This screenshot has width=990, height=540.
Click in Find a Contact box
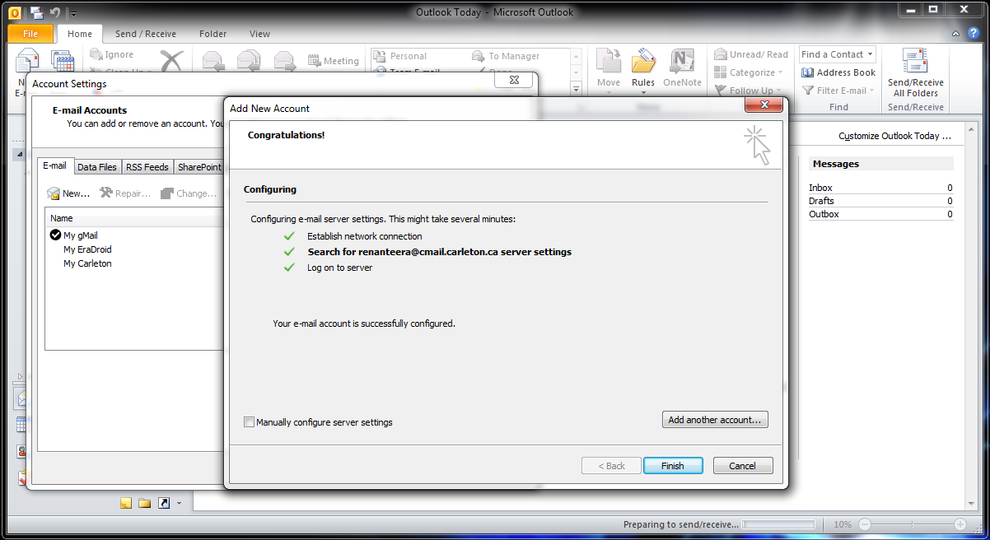[832, 54]
